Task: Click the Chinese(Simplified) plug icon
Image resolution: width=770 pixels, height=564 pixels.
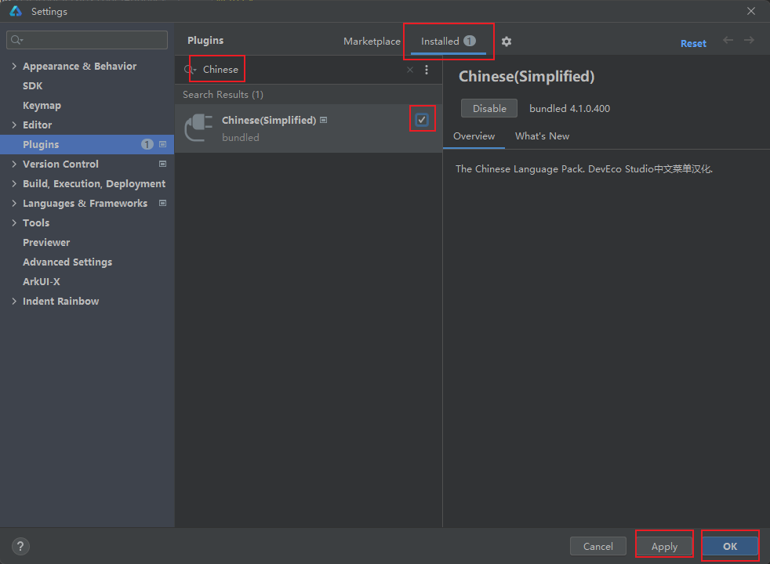Action: pyautogui.click(x=198, y=128)
